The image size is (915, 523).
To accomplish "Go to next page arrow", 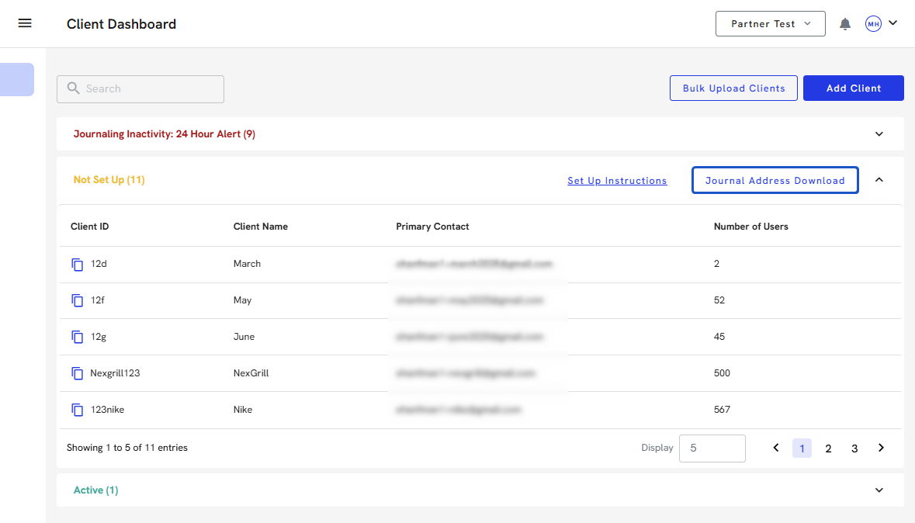I will (881, 448).
